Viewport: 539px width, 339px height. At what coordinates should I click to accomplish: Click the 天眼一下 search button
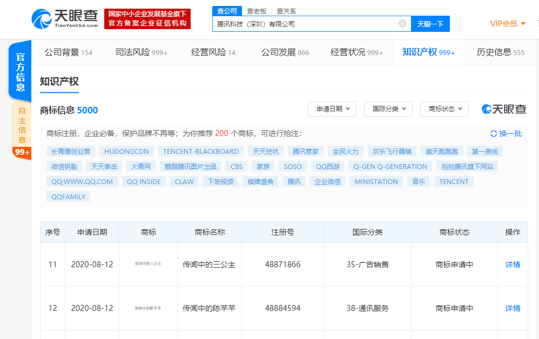[x=430, y=24]
